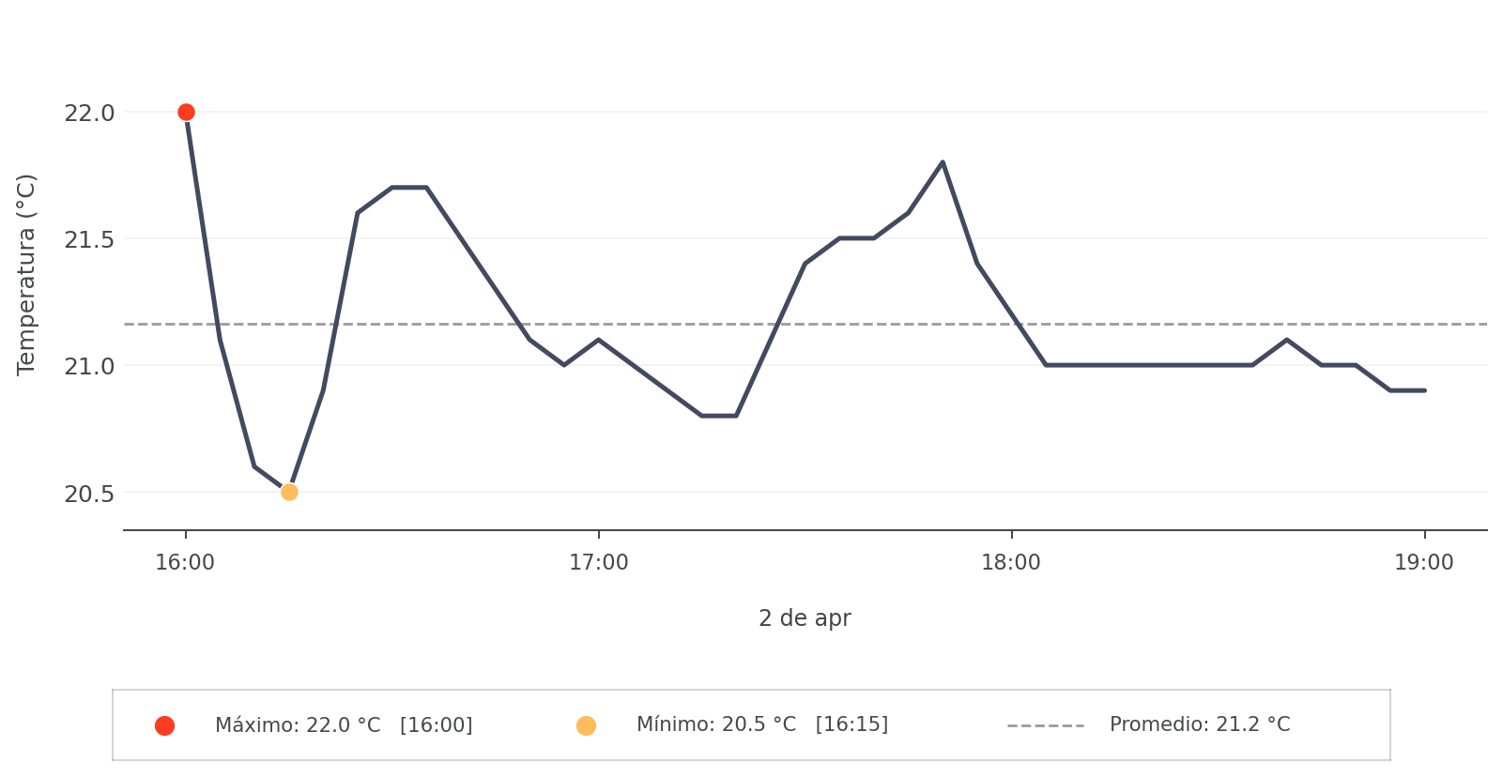Click the red maximum point on the chart
This screenshot has width=1503, height=777.
[186, 113]
